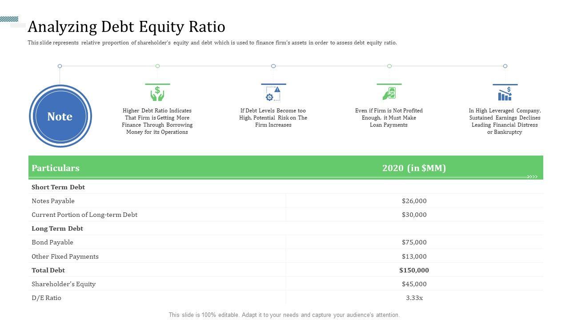569x320 pixels.
Task: Click the Notes Payable row label
Action: (x=53, y=201)
